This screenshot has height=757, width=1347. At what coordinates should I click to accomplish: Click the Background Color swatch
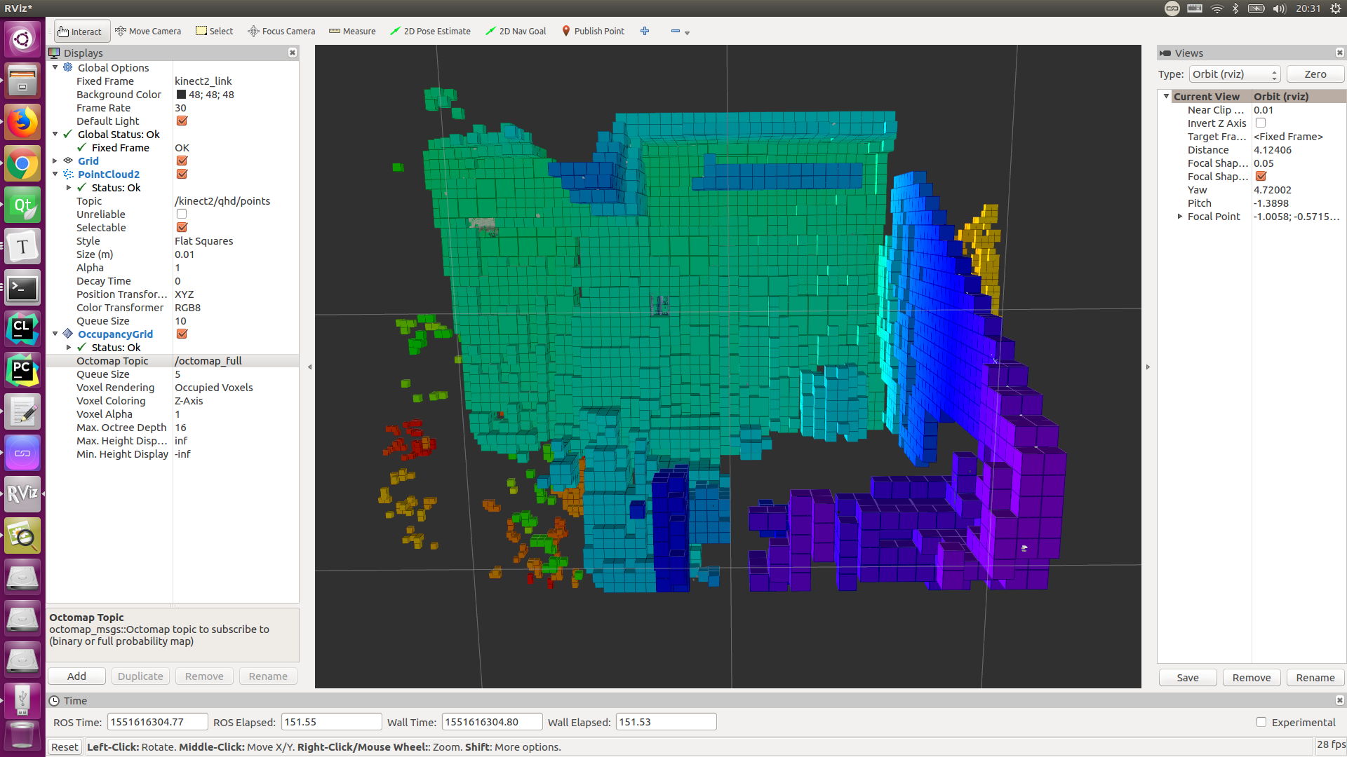click(181, 95)
